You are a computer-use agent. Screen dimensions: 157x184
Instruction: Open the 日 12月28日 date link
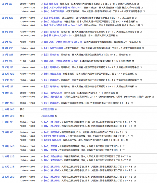pos(8,177)
